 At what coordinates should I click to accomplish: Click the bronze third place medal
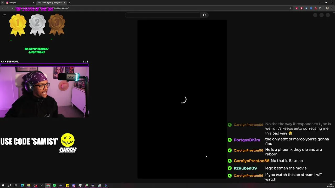57,25
